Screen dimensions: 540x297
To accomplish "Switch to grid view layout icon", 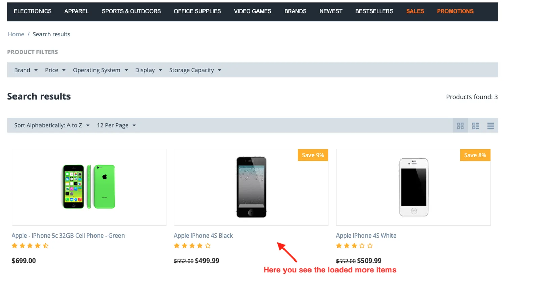I will (x=460, y=126).
